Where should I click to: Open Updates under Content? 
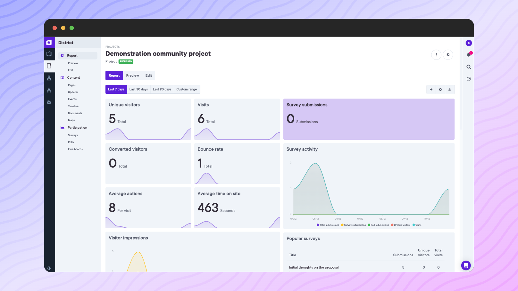pyautogui.click(x=73, y=92)
